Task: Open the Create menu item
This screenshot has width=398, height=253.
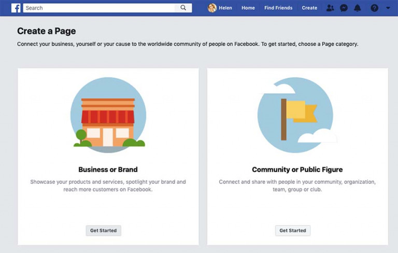Action: 309,8
